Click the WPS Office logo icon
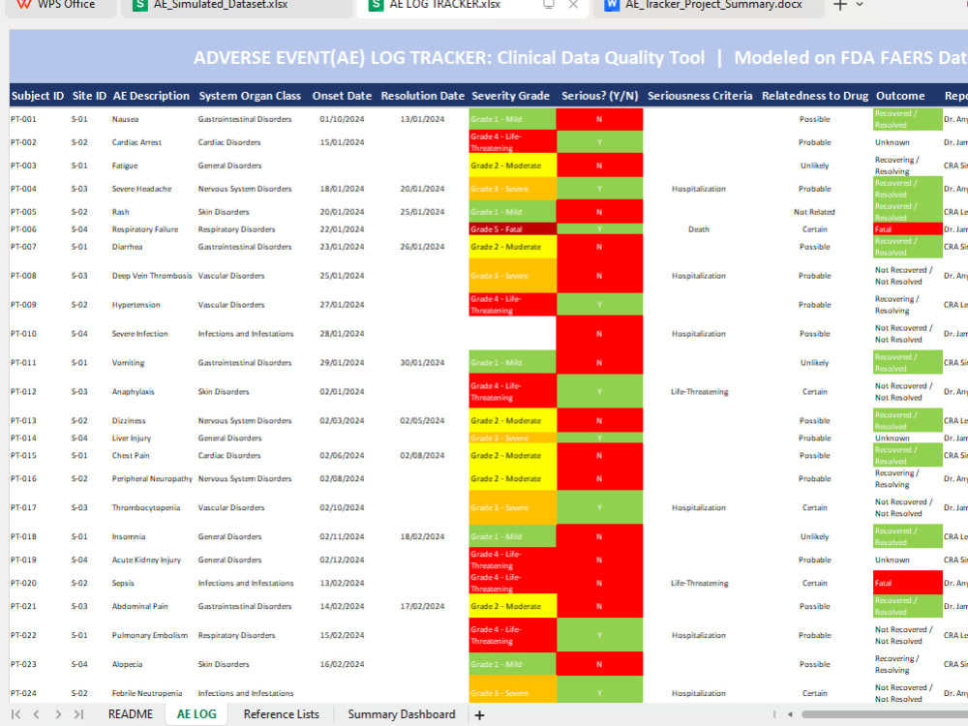 click(x=23, y=4)
